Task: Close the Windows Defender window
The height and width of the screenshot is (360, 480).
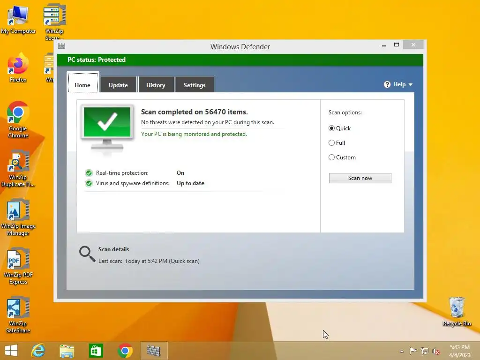Action: pyautogui.click(x=413, y=45)
